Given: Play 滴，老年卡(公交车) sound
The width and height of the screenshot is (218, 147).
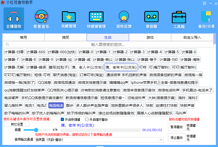Looking at the screenshot, I should tap(121, 67).
